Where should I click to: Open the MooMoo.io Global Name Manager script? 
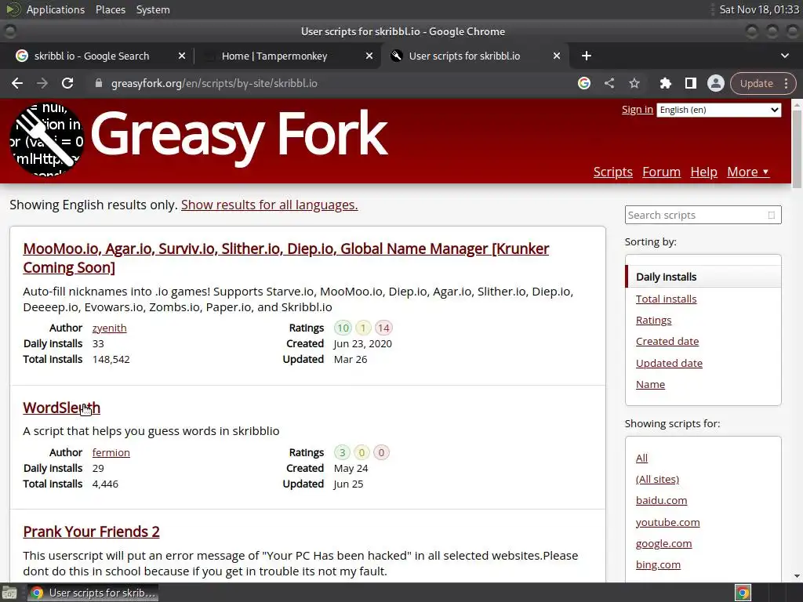285,258
